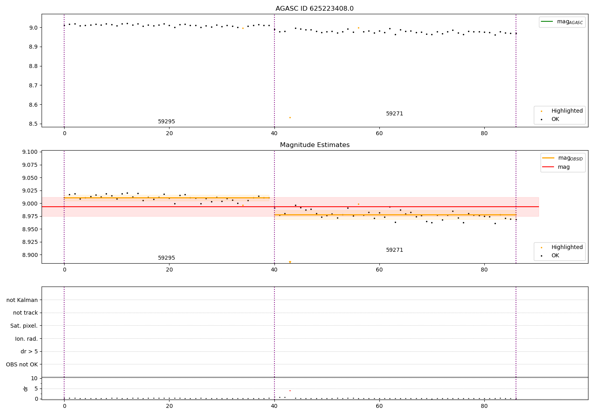Viewport: 594px width, 415px height.
Task: Select the orange highlighted point near x=34, top plot
Action: point(243,28)
